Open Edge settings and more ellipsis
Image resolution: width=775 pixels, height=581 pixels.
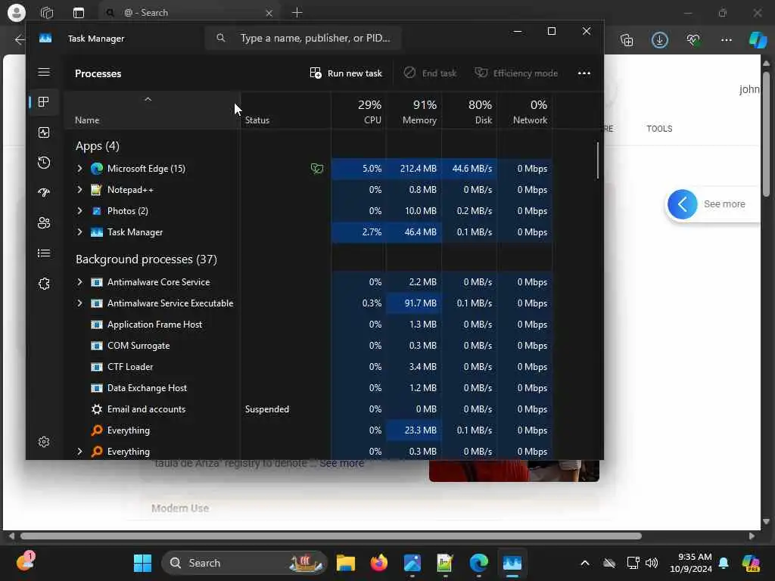tap(726, 40)
